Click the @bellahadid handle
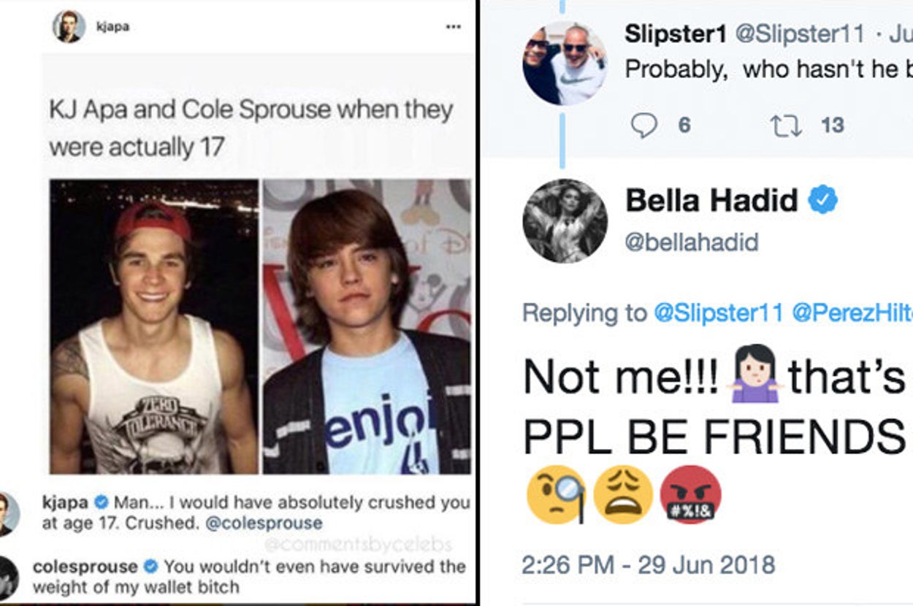 691,242
